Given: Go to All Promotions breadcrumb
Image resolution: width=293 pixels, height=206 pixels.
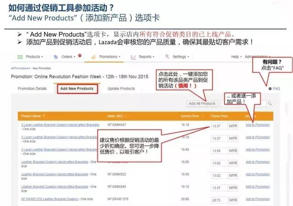Looking at the screenshot, I should click(20, 68).
